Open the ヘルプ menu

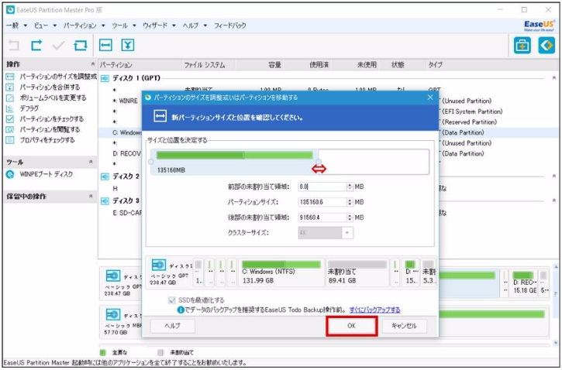coord(195,26)
